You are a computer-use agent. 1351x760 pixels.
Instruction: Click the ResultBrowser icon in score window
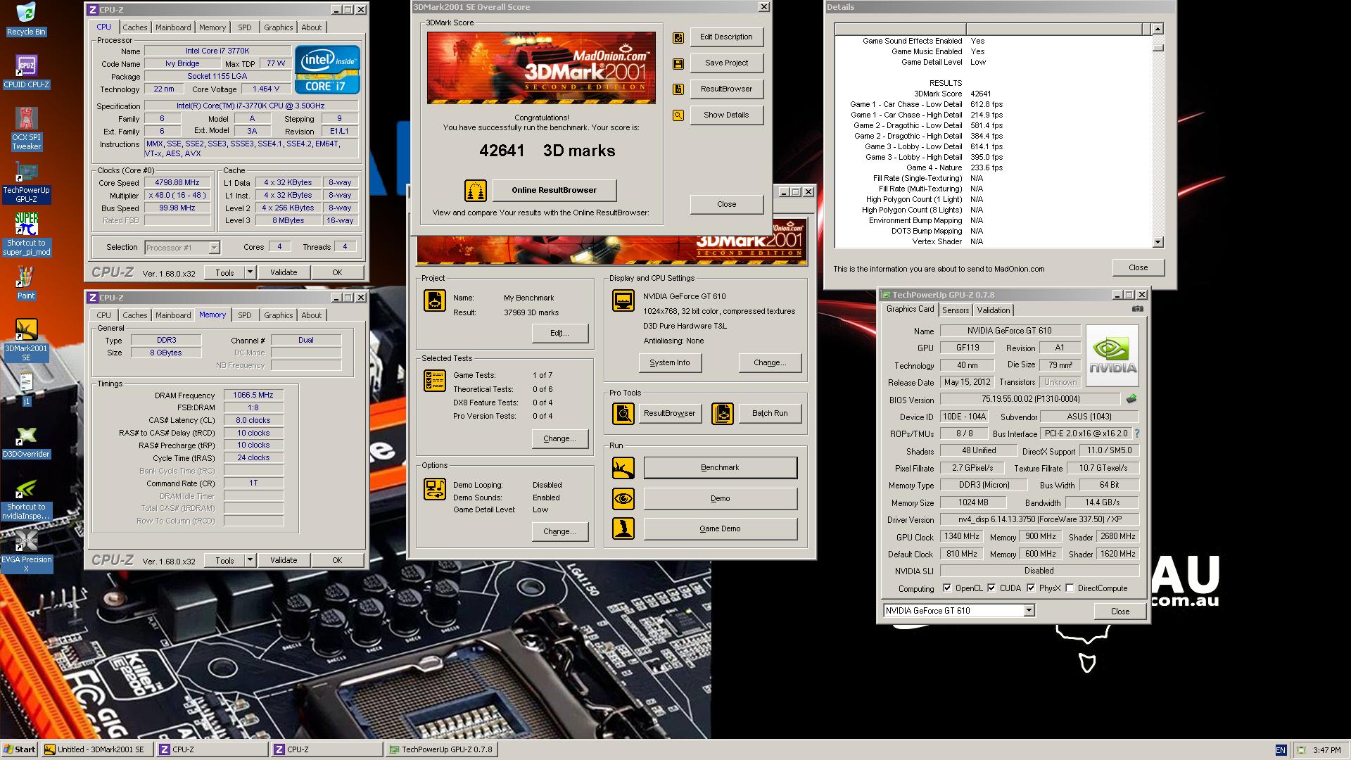[678, 89]
